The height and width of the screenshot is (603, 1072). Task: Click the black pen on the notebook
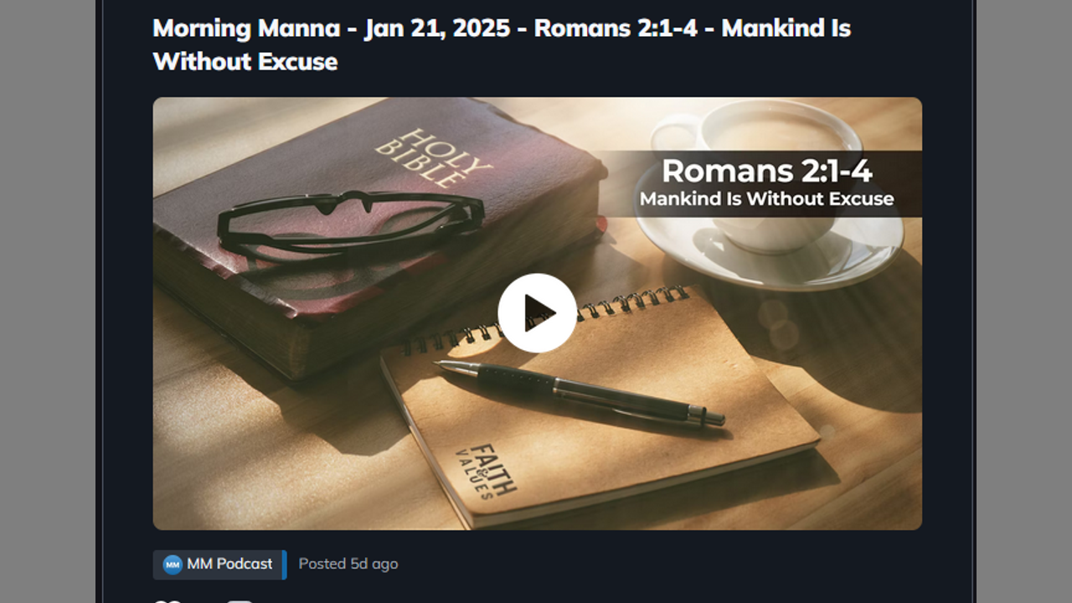(x=580, y=392)
